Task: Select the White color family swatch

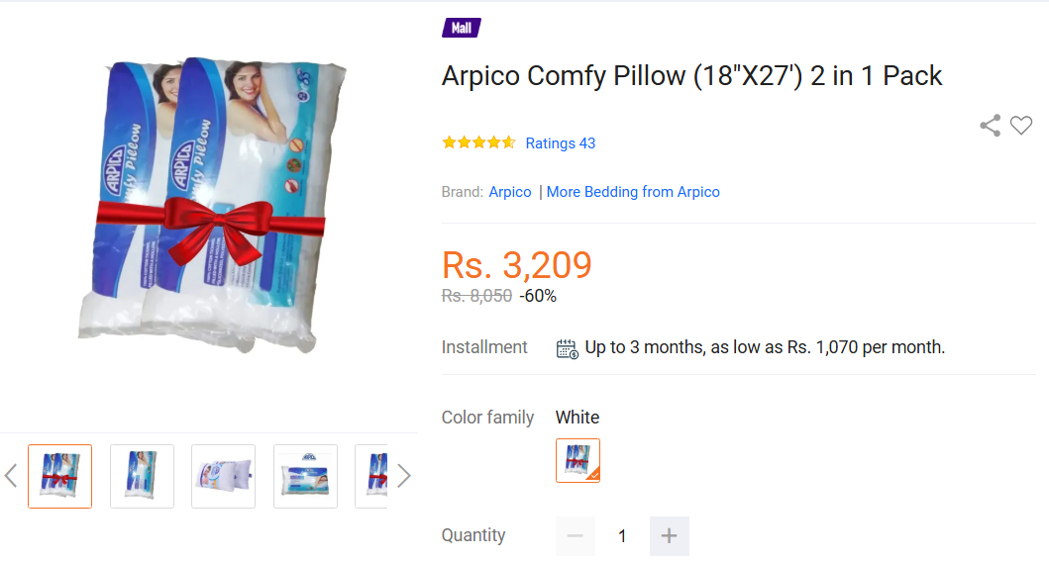Action: tap(578, 460)
